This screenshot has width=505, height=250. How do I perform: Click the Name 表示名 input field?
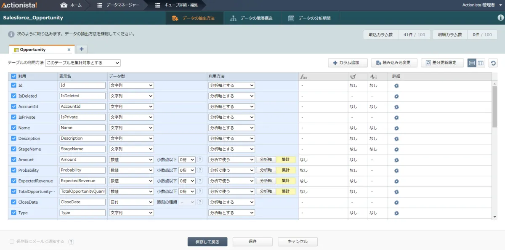[x=82, y=128]
